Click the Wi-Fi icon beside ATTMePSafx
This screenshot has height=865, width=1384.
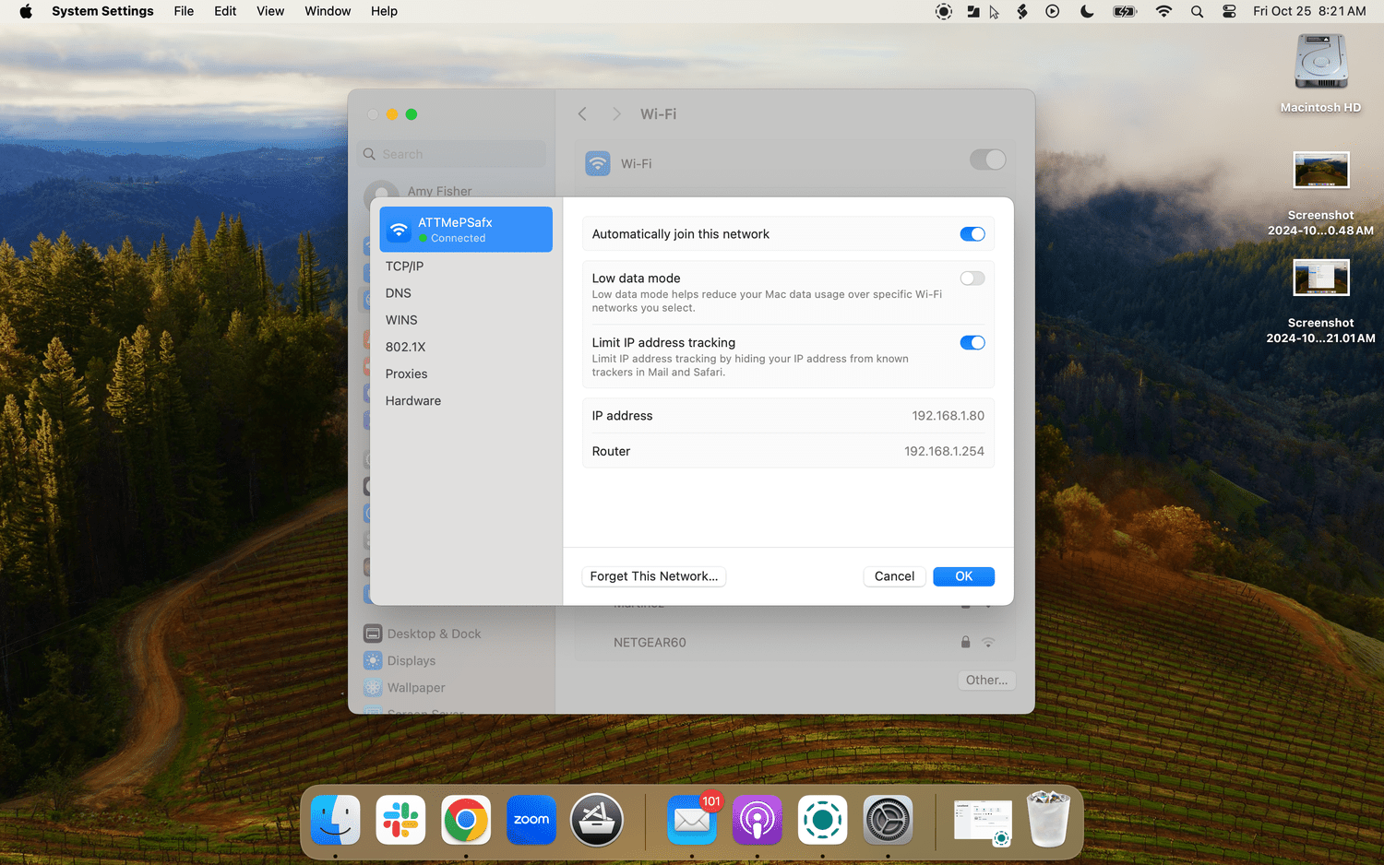tap(399, 230)
